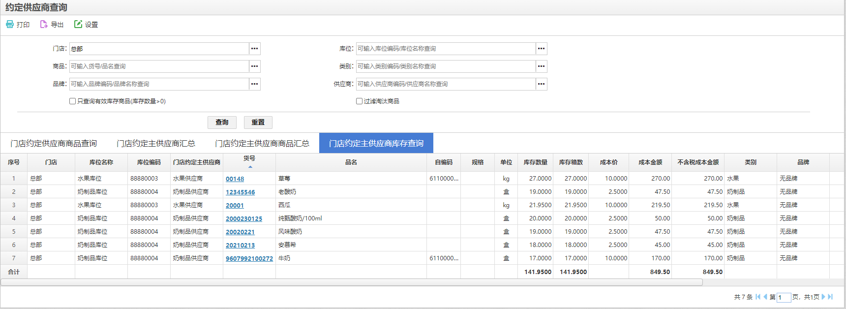Image resolution: width=846 pixels, height=309 pixels.
Task: Click the 品名 column header
Action: pos(351,162)
